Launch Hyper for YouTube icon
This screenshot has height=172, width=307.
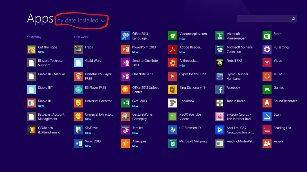173,76
